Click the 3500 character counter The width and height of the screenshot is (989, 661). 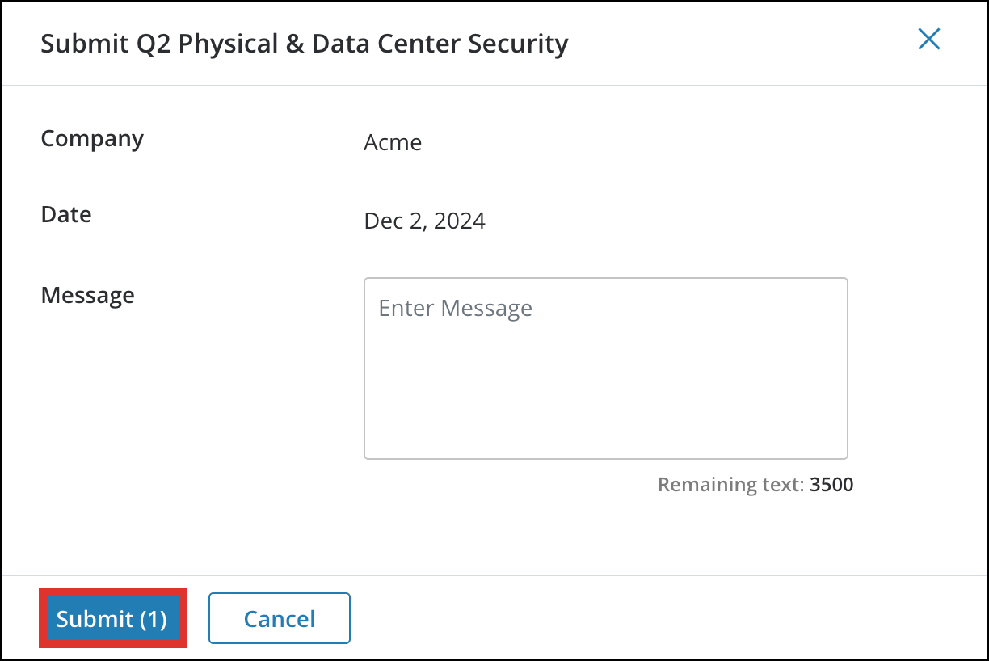831,485
